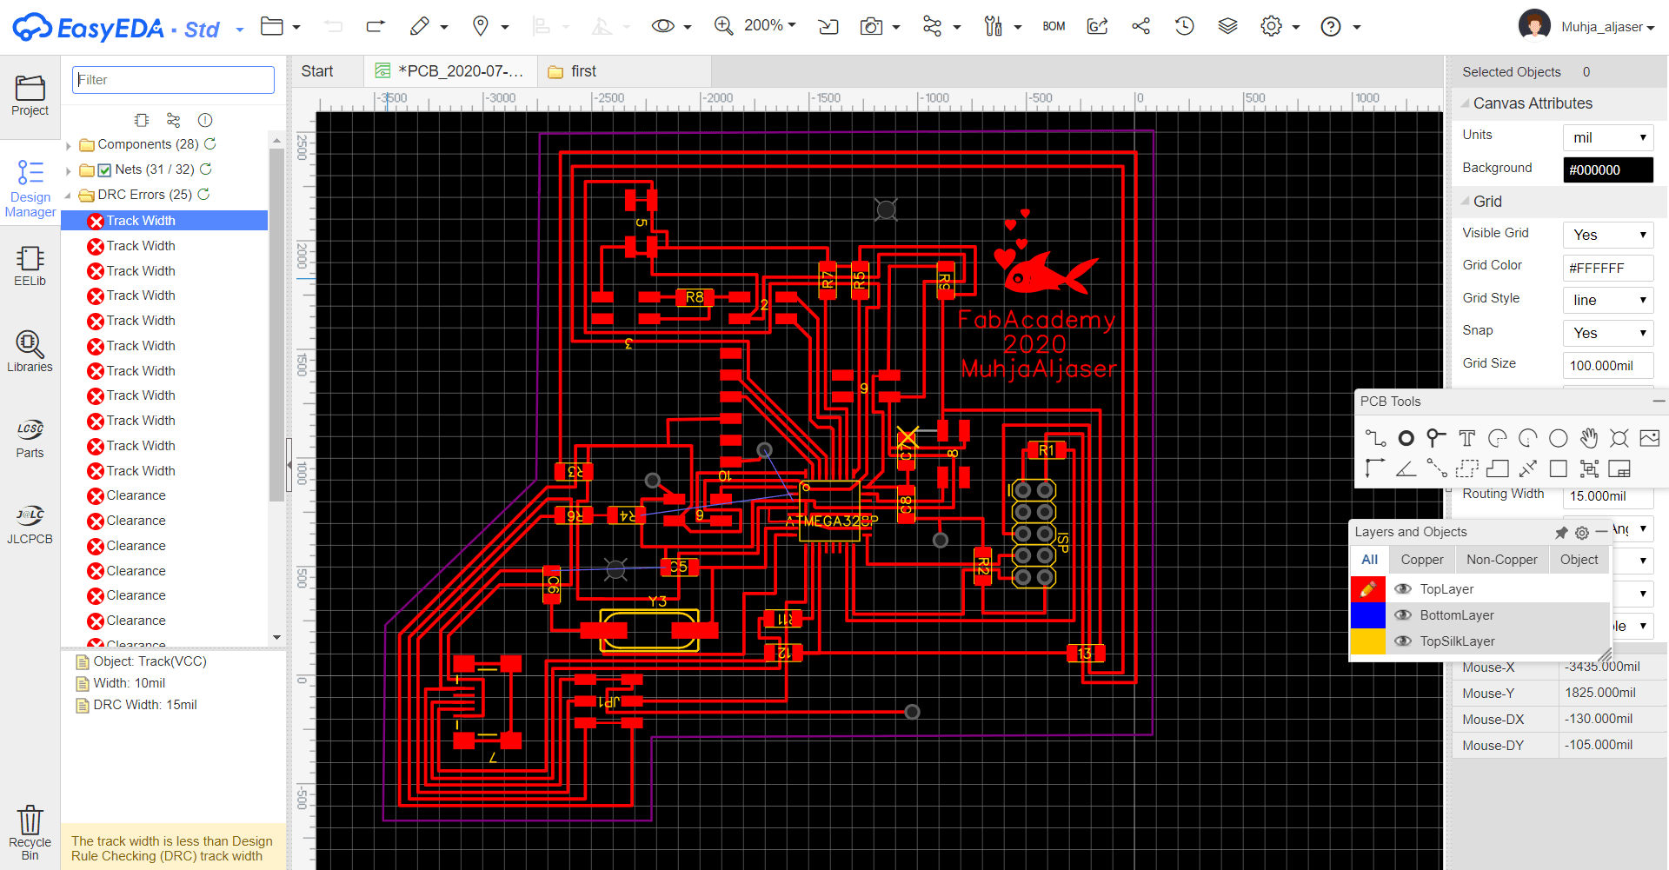This screenshot has height=870, width=1669.
Task: Open Libraries from the left sidebar
Action: [x=30, y=352]
